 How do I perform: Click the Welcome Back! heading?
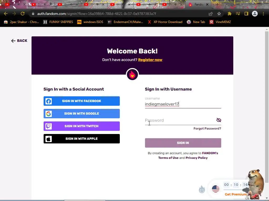[132, 51]
